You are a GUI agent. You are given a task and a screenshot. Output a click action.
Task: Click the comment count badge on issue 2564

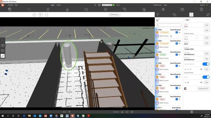(x=177, y=44)
